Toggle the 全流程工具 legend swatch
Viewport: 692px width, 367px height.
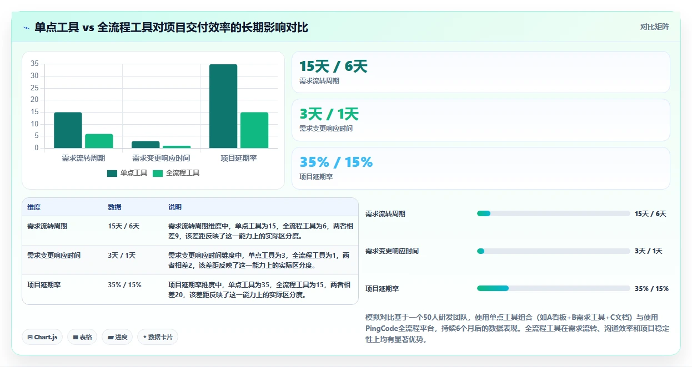click(x=158, y=173)
